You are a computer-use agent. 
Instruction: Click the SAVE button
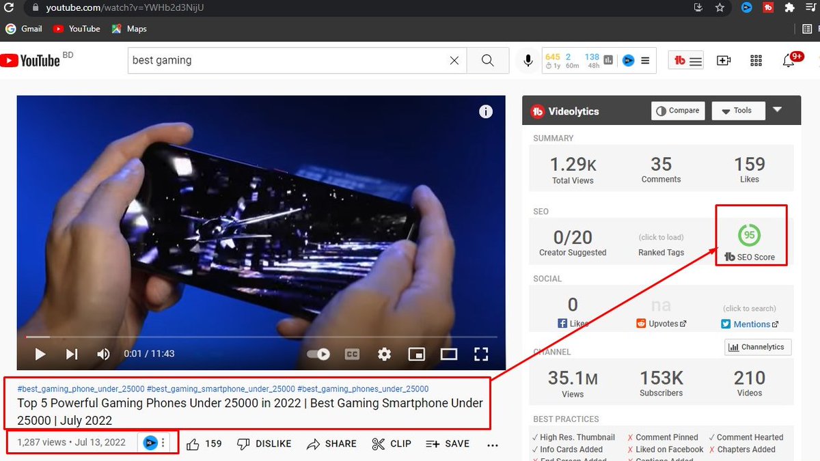448,444
